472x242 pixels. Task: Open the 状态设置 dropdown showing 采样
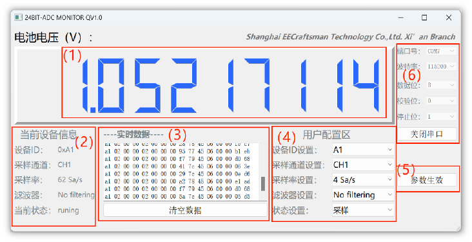[x=363, y=210]
